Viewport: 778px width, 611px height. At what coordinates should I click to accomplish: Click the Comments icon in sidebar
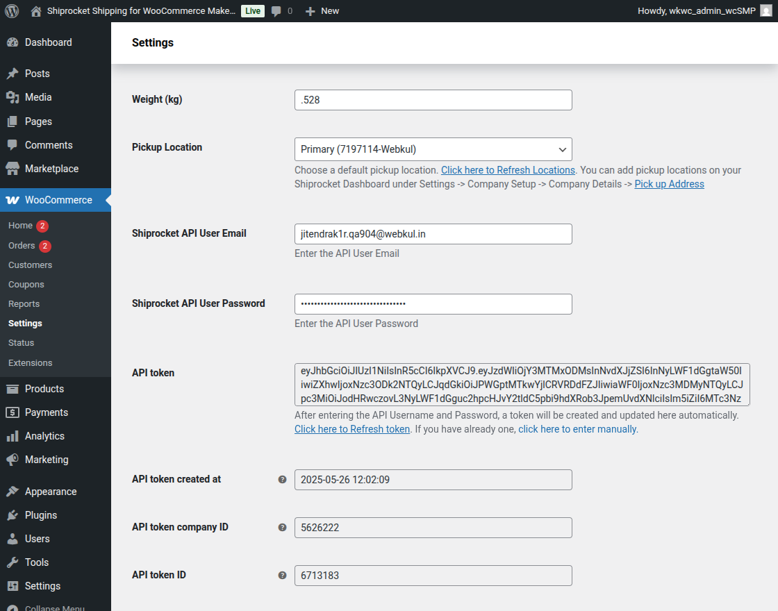(x=13, y=145)
